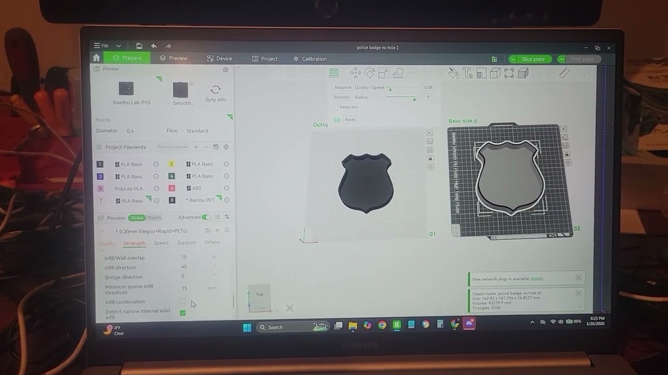The height and width of the screenshot is (375, 668).
Task: Uncheck Detect narrow internal solid infill
Action: pyautogui.click(x=183, y=312)
